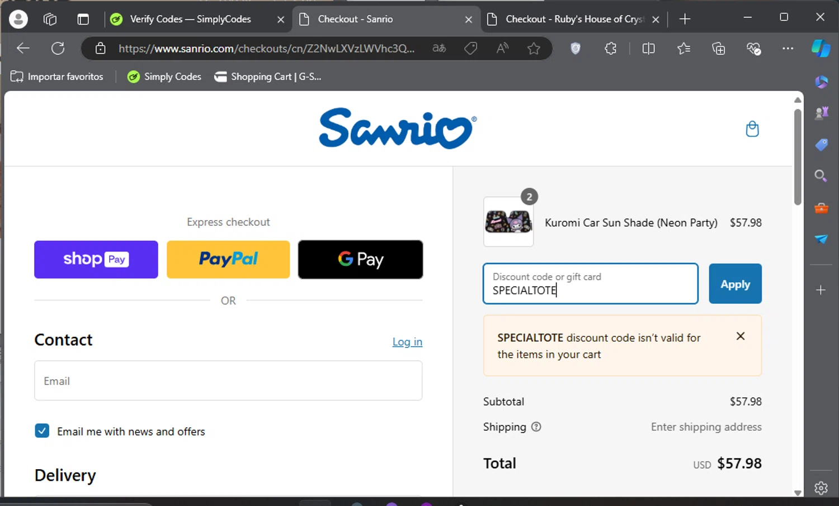Open browser Settings and more menu
This screenshot has height=506, width=839.
[788, 49]
